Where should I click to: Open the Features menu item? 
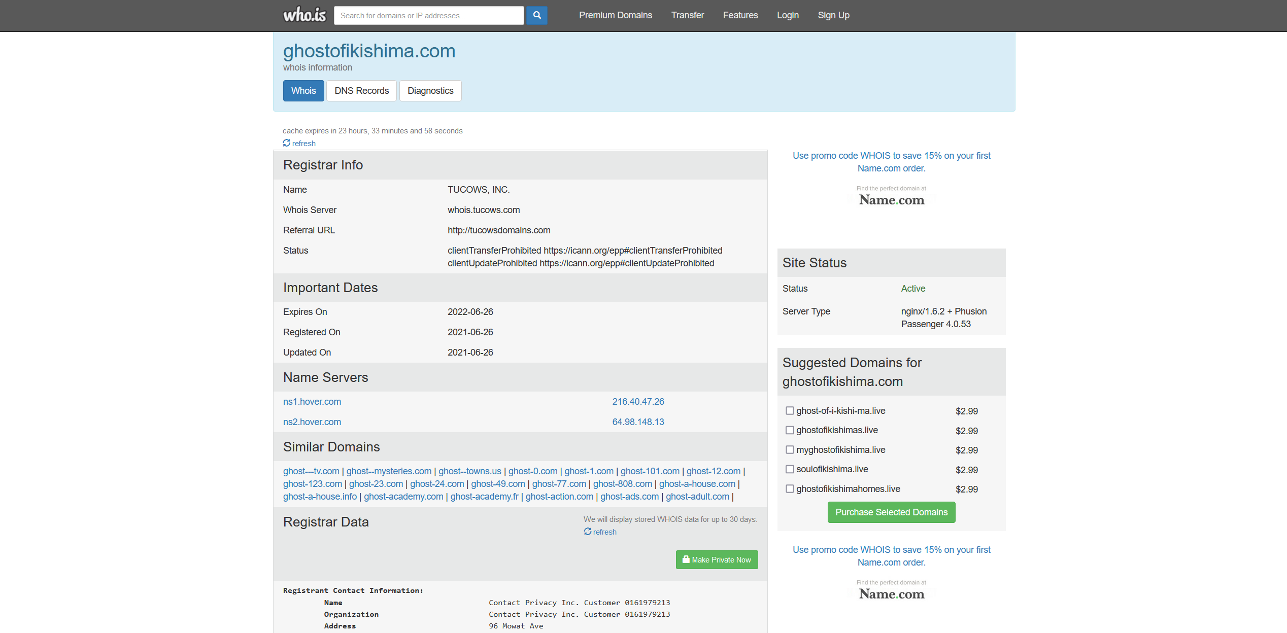click(740, 15)
